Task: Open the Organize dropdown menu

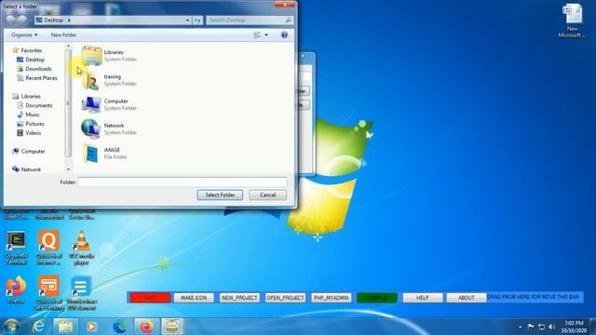Action: pos(24,35)
